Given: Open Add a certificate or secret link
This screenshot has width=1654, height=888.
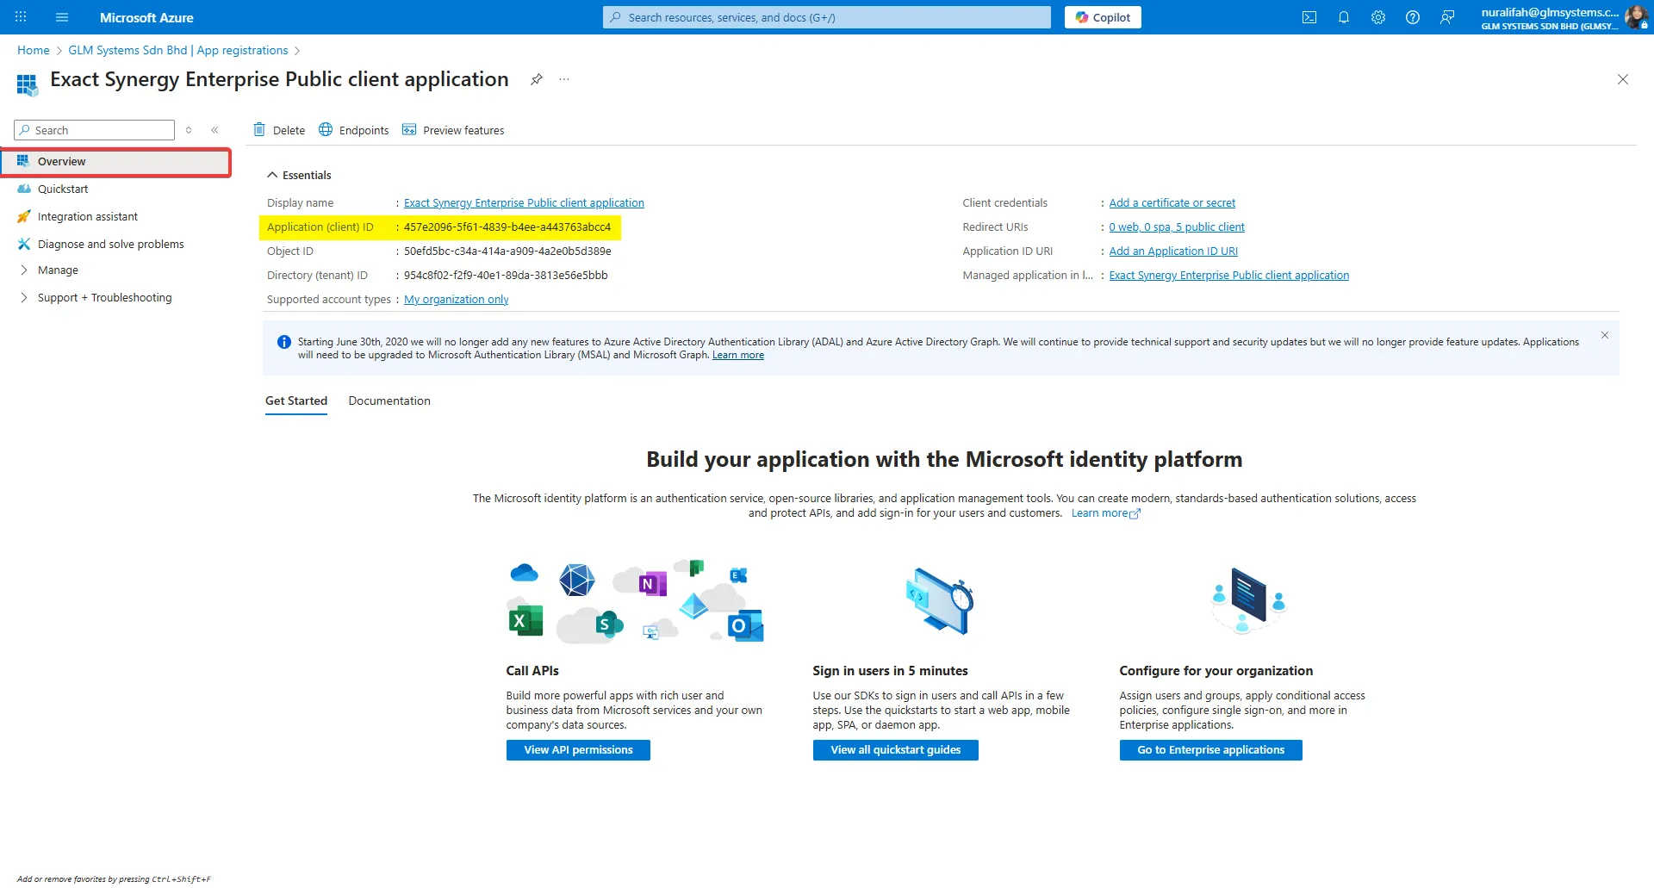Looking at the screenshot, I should tap(1172, 203).
